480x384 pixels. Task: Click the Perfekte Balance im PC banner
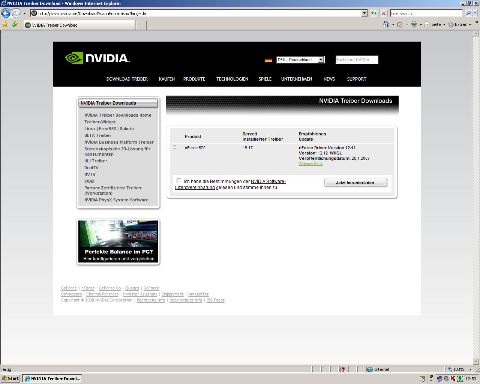point(118,241)
